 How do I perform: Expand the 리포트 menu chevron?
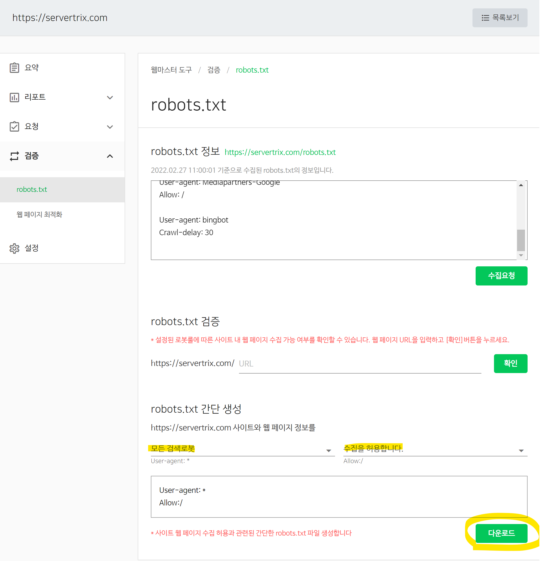point(110,98)
